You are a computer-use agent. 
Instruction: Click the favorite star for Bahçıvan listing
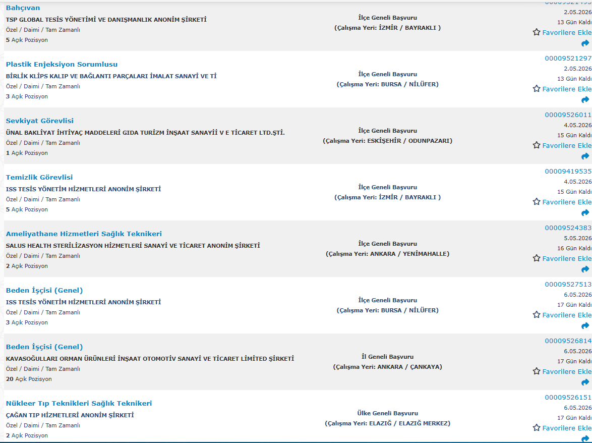pyautogui.click(x=537, y=32)
